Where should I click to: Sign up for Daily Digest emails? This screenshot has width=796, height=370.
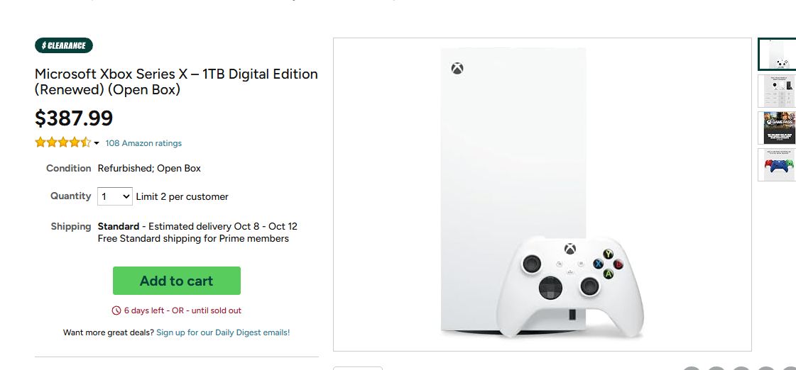tap(223, 332)
